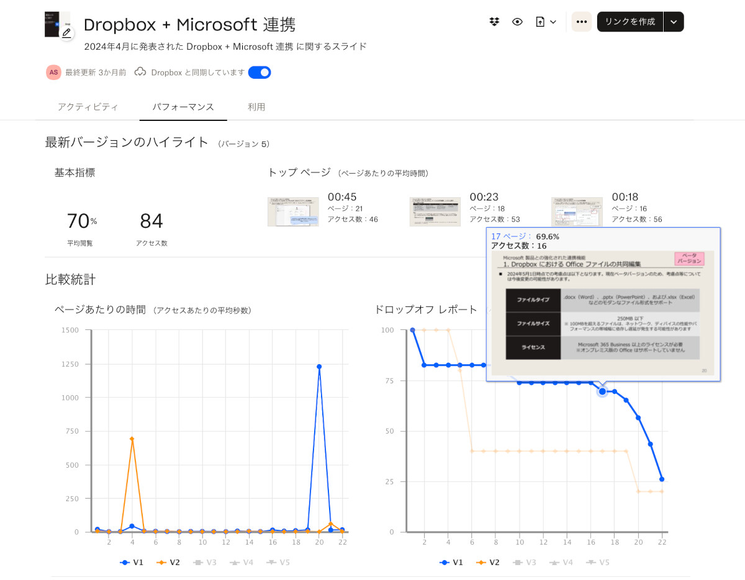
Task: Toggle V3 series in time-per-page chart legend
Action: coord(205,562)
